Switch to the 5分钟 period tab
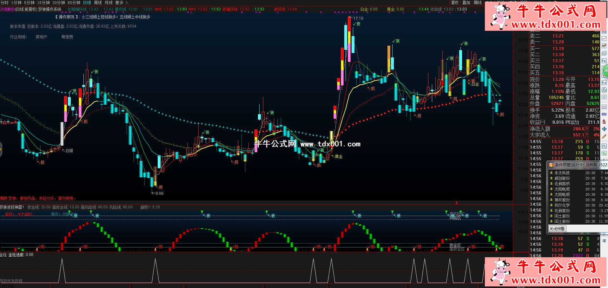The height and width of the screenshot is (288, 608). tap(29, 3)
